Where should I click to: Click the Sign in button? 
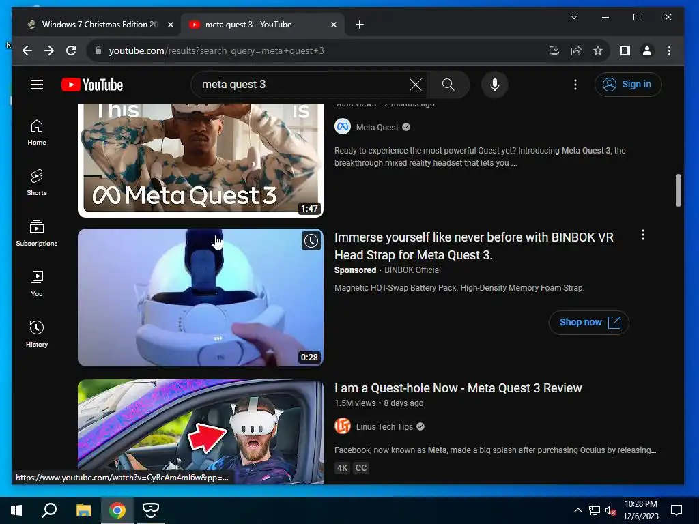pos(628,84)
